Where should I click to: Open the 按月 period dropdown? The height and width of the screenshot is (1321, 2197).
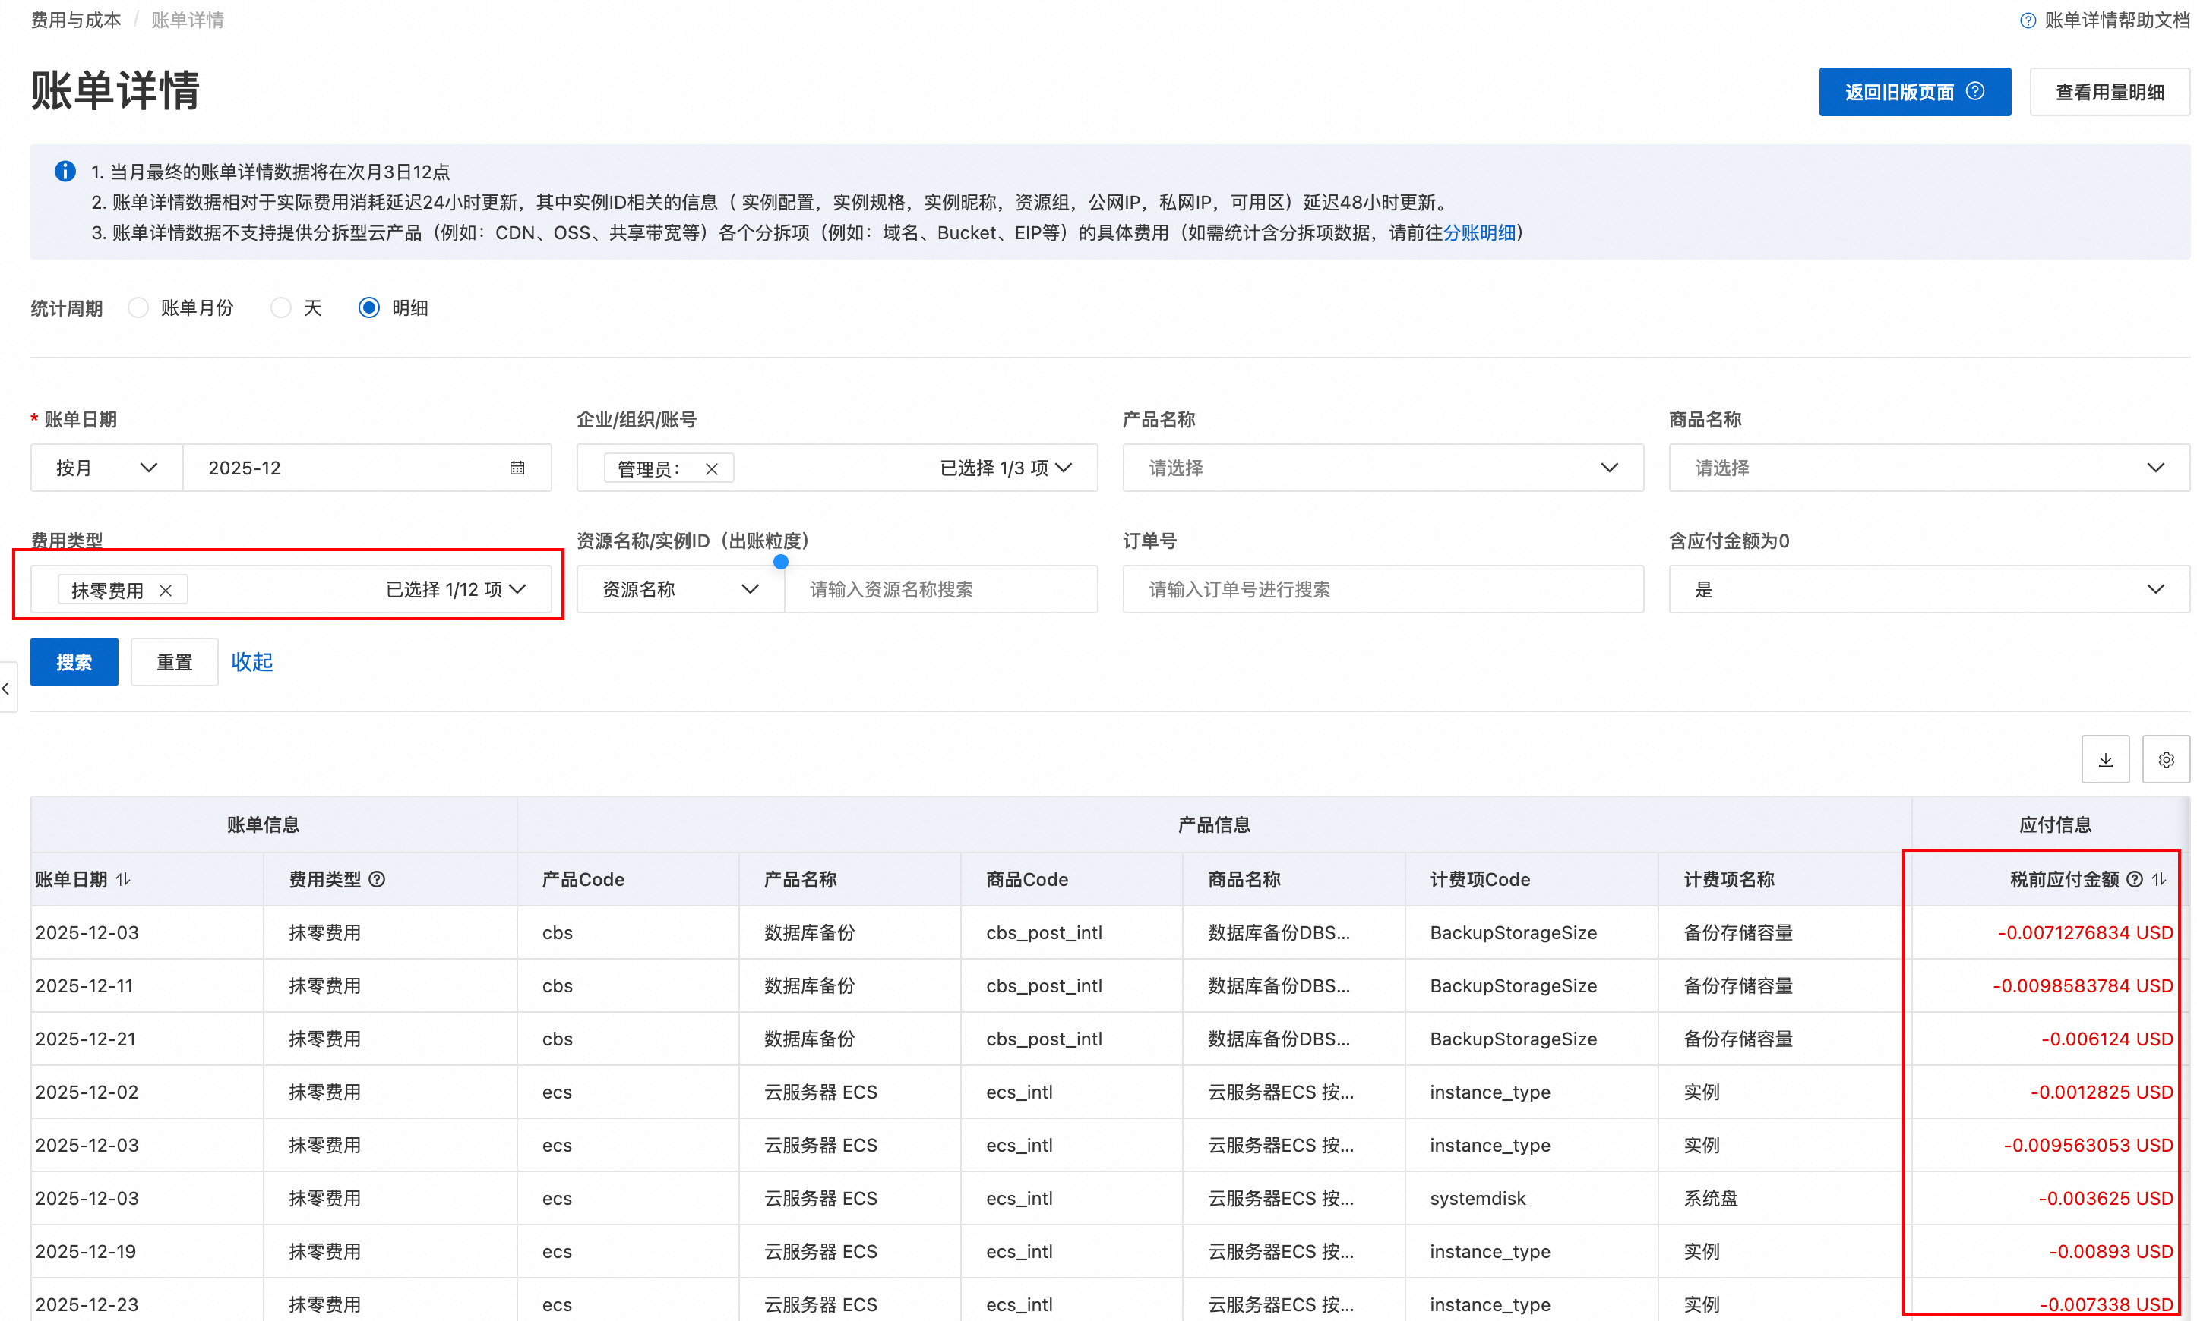click(106, 468)
